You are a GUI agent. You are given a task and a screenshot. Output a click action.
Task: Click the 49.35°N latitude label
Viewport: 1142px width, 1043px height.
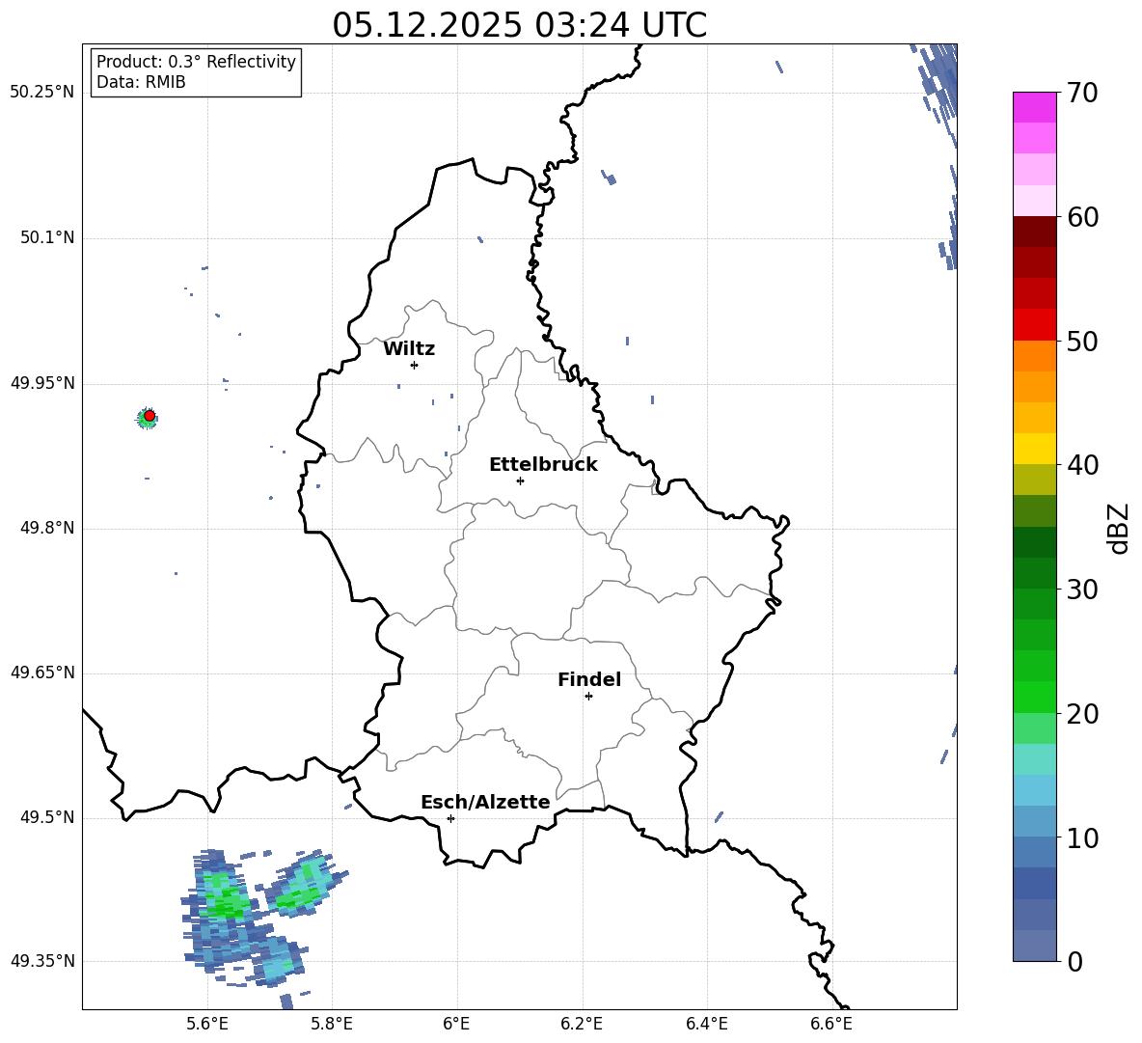point(42,961)
